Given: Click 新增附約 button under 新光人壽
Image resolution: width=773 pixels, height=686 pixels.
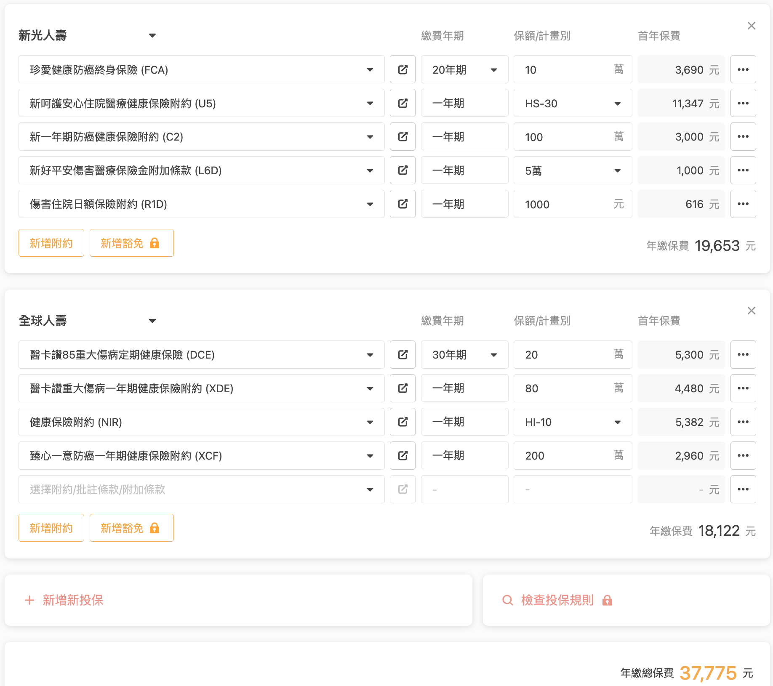Looking at the screenshot, I should [x=51, y=243].
